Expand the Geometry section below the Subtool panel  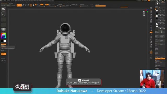point(157,68)
